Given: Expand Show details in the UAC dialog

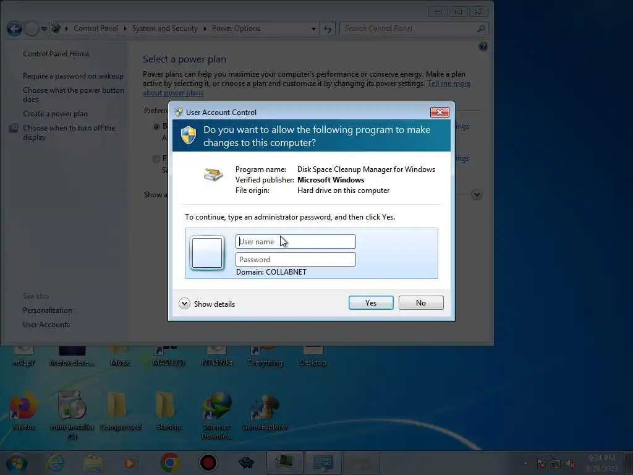Looking at the screenshot, I should (x=206, y=304).
